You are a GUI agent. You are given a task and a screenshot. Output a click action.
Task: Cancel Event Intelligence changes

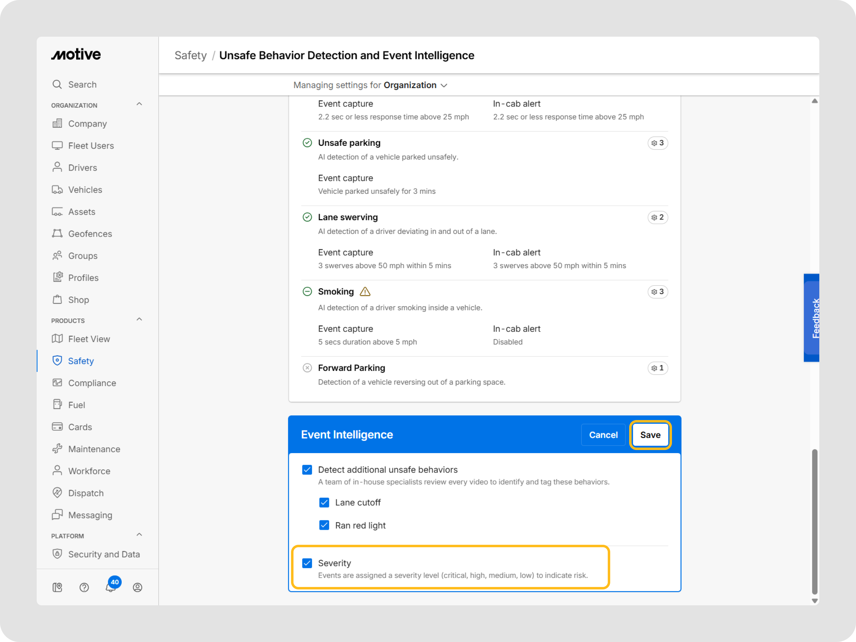coord(603,435)
